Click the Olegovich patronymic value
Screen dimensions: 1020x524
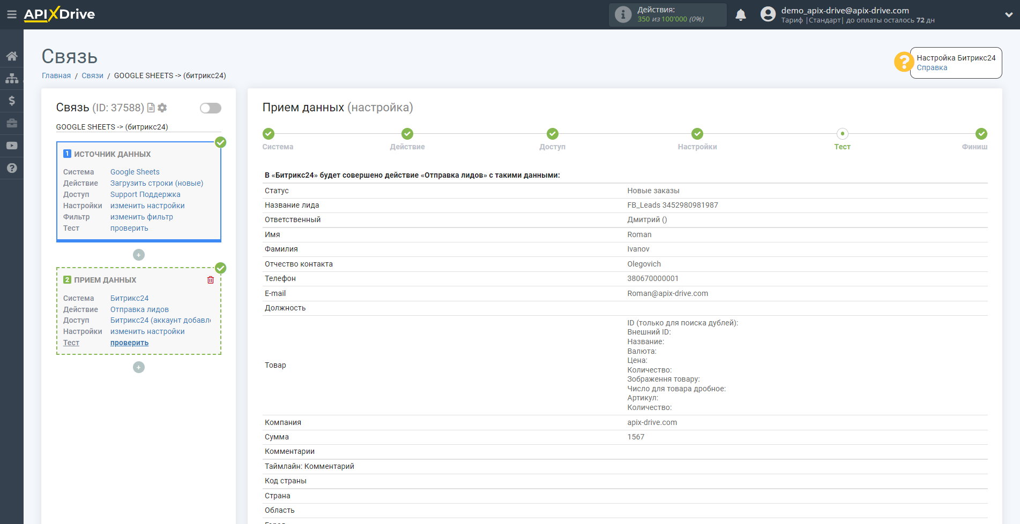coord(644,264)
